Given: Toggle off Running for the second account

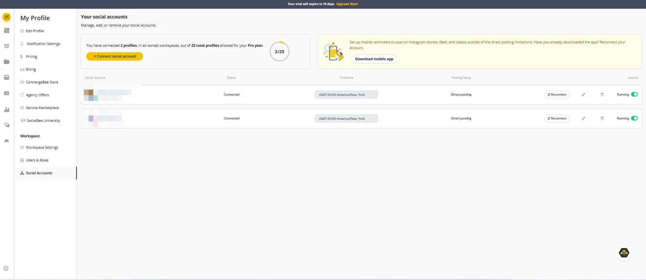Looking at the screenshot, I should tap(634, 118).
